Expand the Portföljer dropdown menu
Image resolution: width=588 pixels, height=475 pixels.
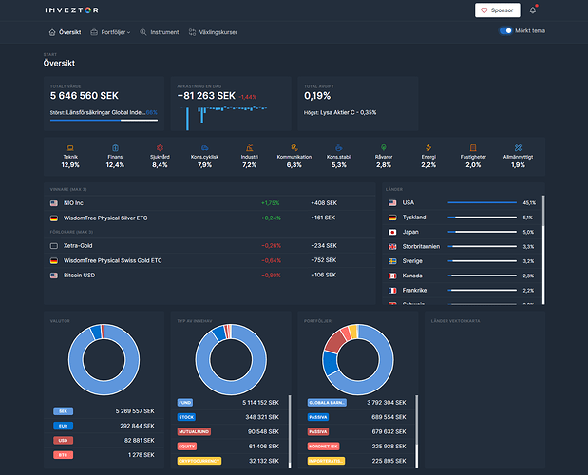pos(109,32)
